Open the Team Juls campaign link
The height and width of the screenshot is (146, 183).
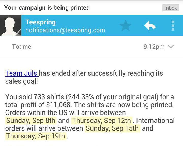pos(21,73)
